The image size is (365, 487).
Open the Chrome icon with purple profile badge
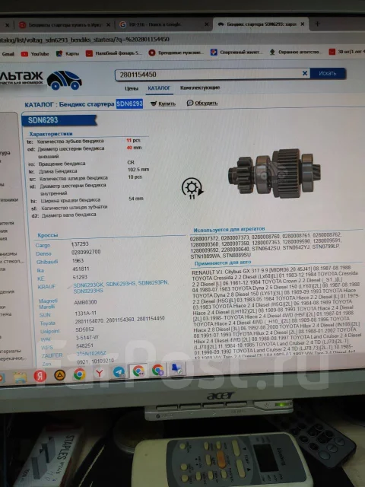pos(158,370)
